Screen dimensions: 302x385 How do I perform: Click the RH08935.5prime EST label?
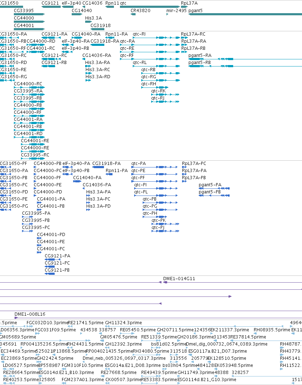(x=272, y=330)
